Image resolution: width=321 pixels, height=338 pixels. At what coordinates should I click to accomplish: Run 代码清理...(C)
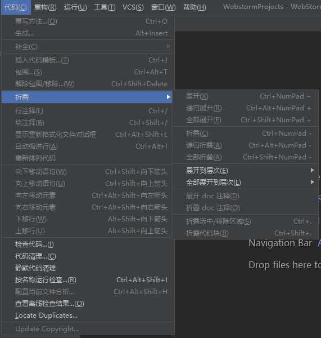pos(87,256)
